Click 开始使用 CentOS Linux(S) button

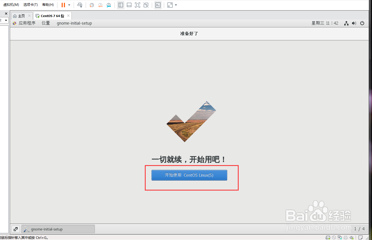click(x=189, y=175)
